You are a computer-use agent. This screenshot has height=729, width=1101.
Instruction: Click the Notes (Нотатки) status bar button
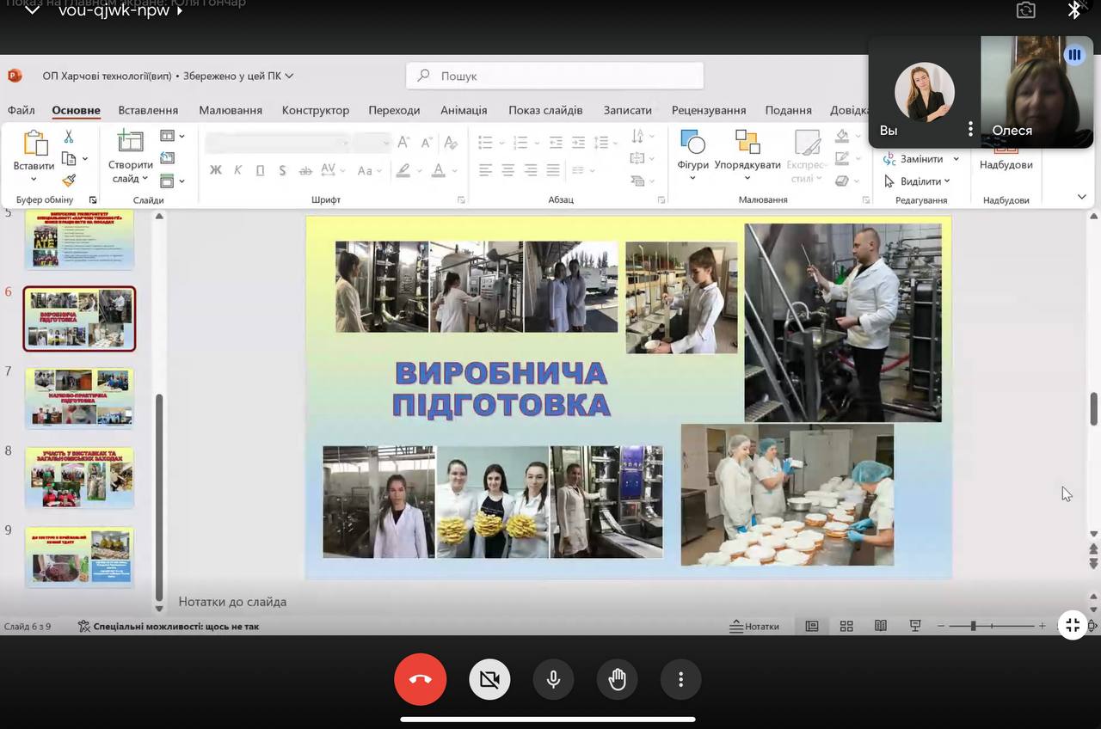click(x=754, y=626)
